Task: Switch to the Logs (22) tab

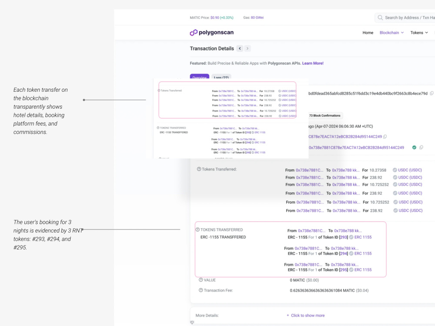Action: (x=221, y=77)
